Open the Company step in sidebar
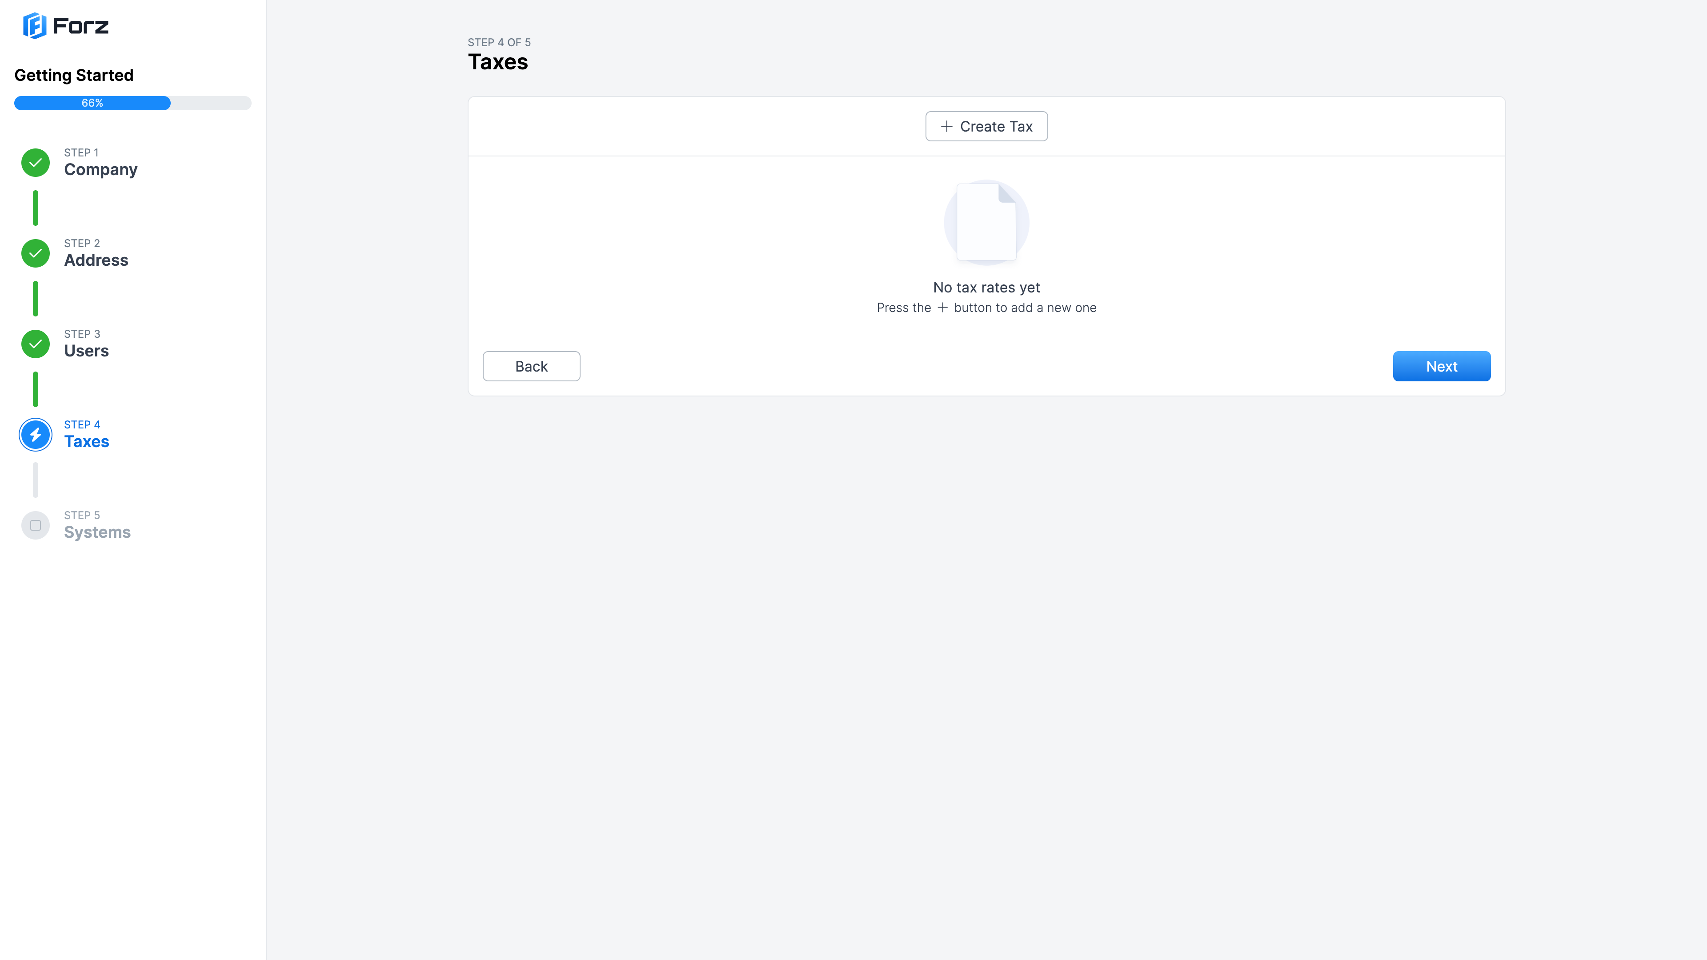This screenshot has width=1707, height=960. click(101, 162)
